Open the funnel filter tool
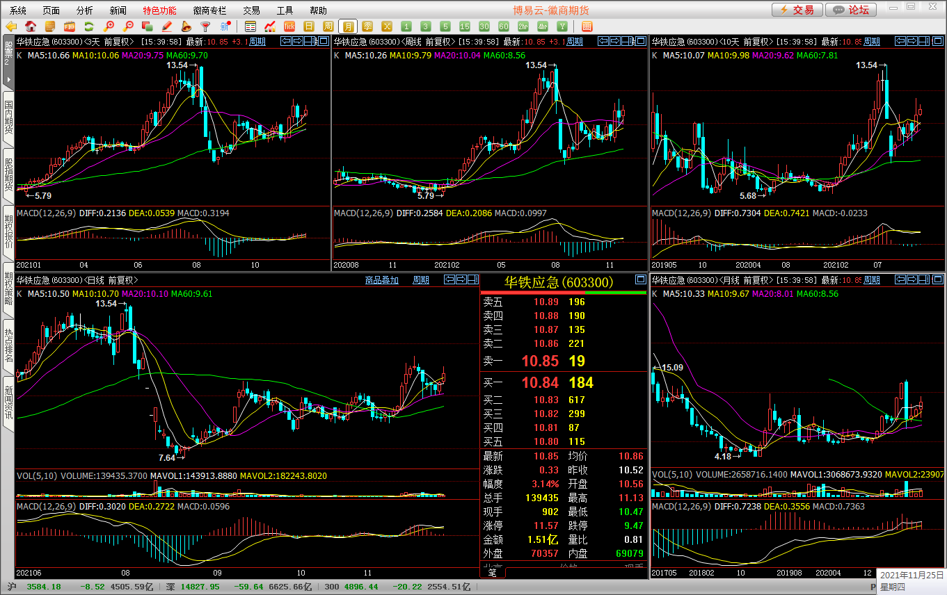The image size is (947, 595). pyautogui.click(x=205, y=26)
